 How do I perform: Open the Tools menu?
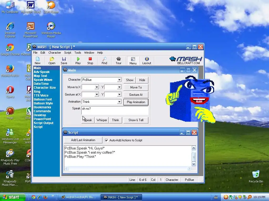(78, 53)
